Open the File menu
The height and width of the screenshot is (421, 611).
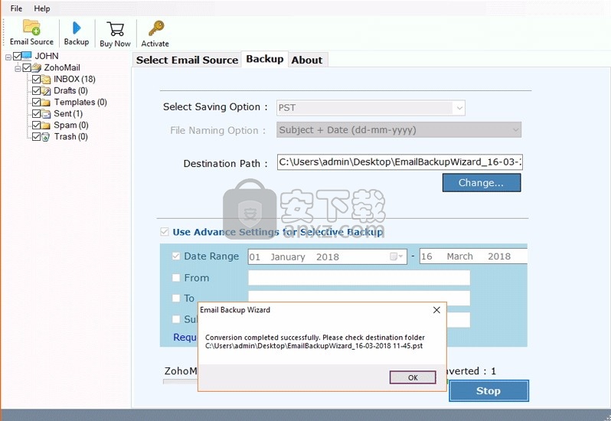[16, 8]
